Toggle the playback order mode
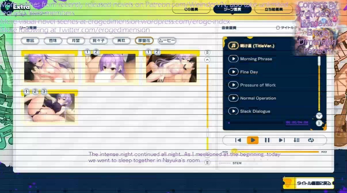 (x=297, y=140)
